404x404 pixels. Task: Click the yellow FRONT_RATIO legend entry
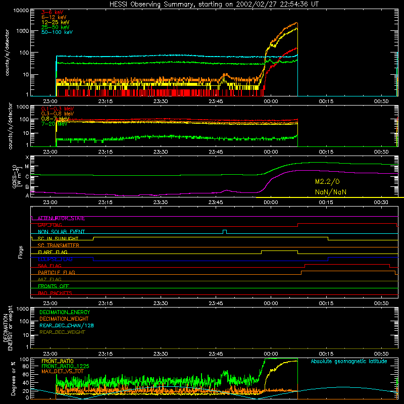click(58, 361)
